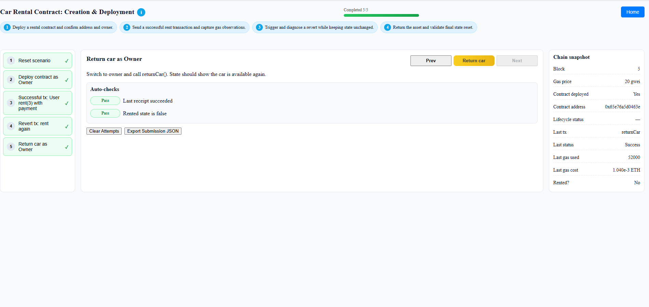Screen dimensions: 649x307
Task: Go to the previous step with Prev
Action: [x=431, y=61]
